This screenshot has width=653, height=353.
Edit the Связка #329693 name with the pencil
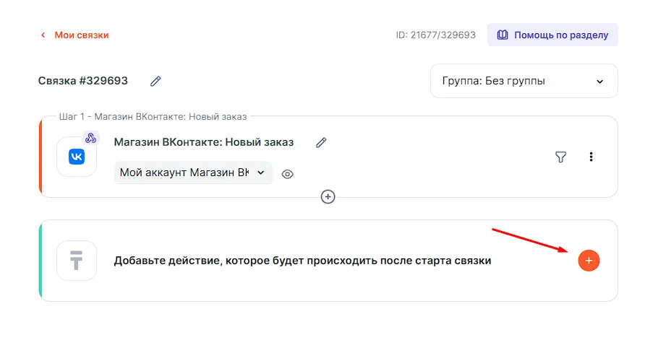coord(155,81)
